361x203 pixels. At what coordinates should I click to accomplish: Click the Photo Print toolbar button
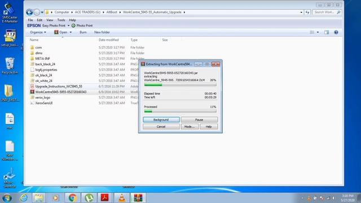point(82,25)
